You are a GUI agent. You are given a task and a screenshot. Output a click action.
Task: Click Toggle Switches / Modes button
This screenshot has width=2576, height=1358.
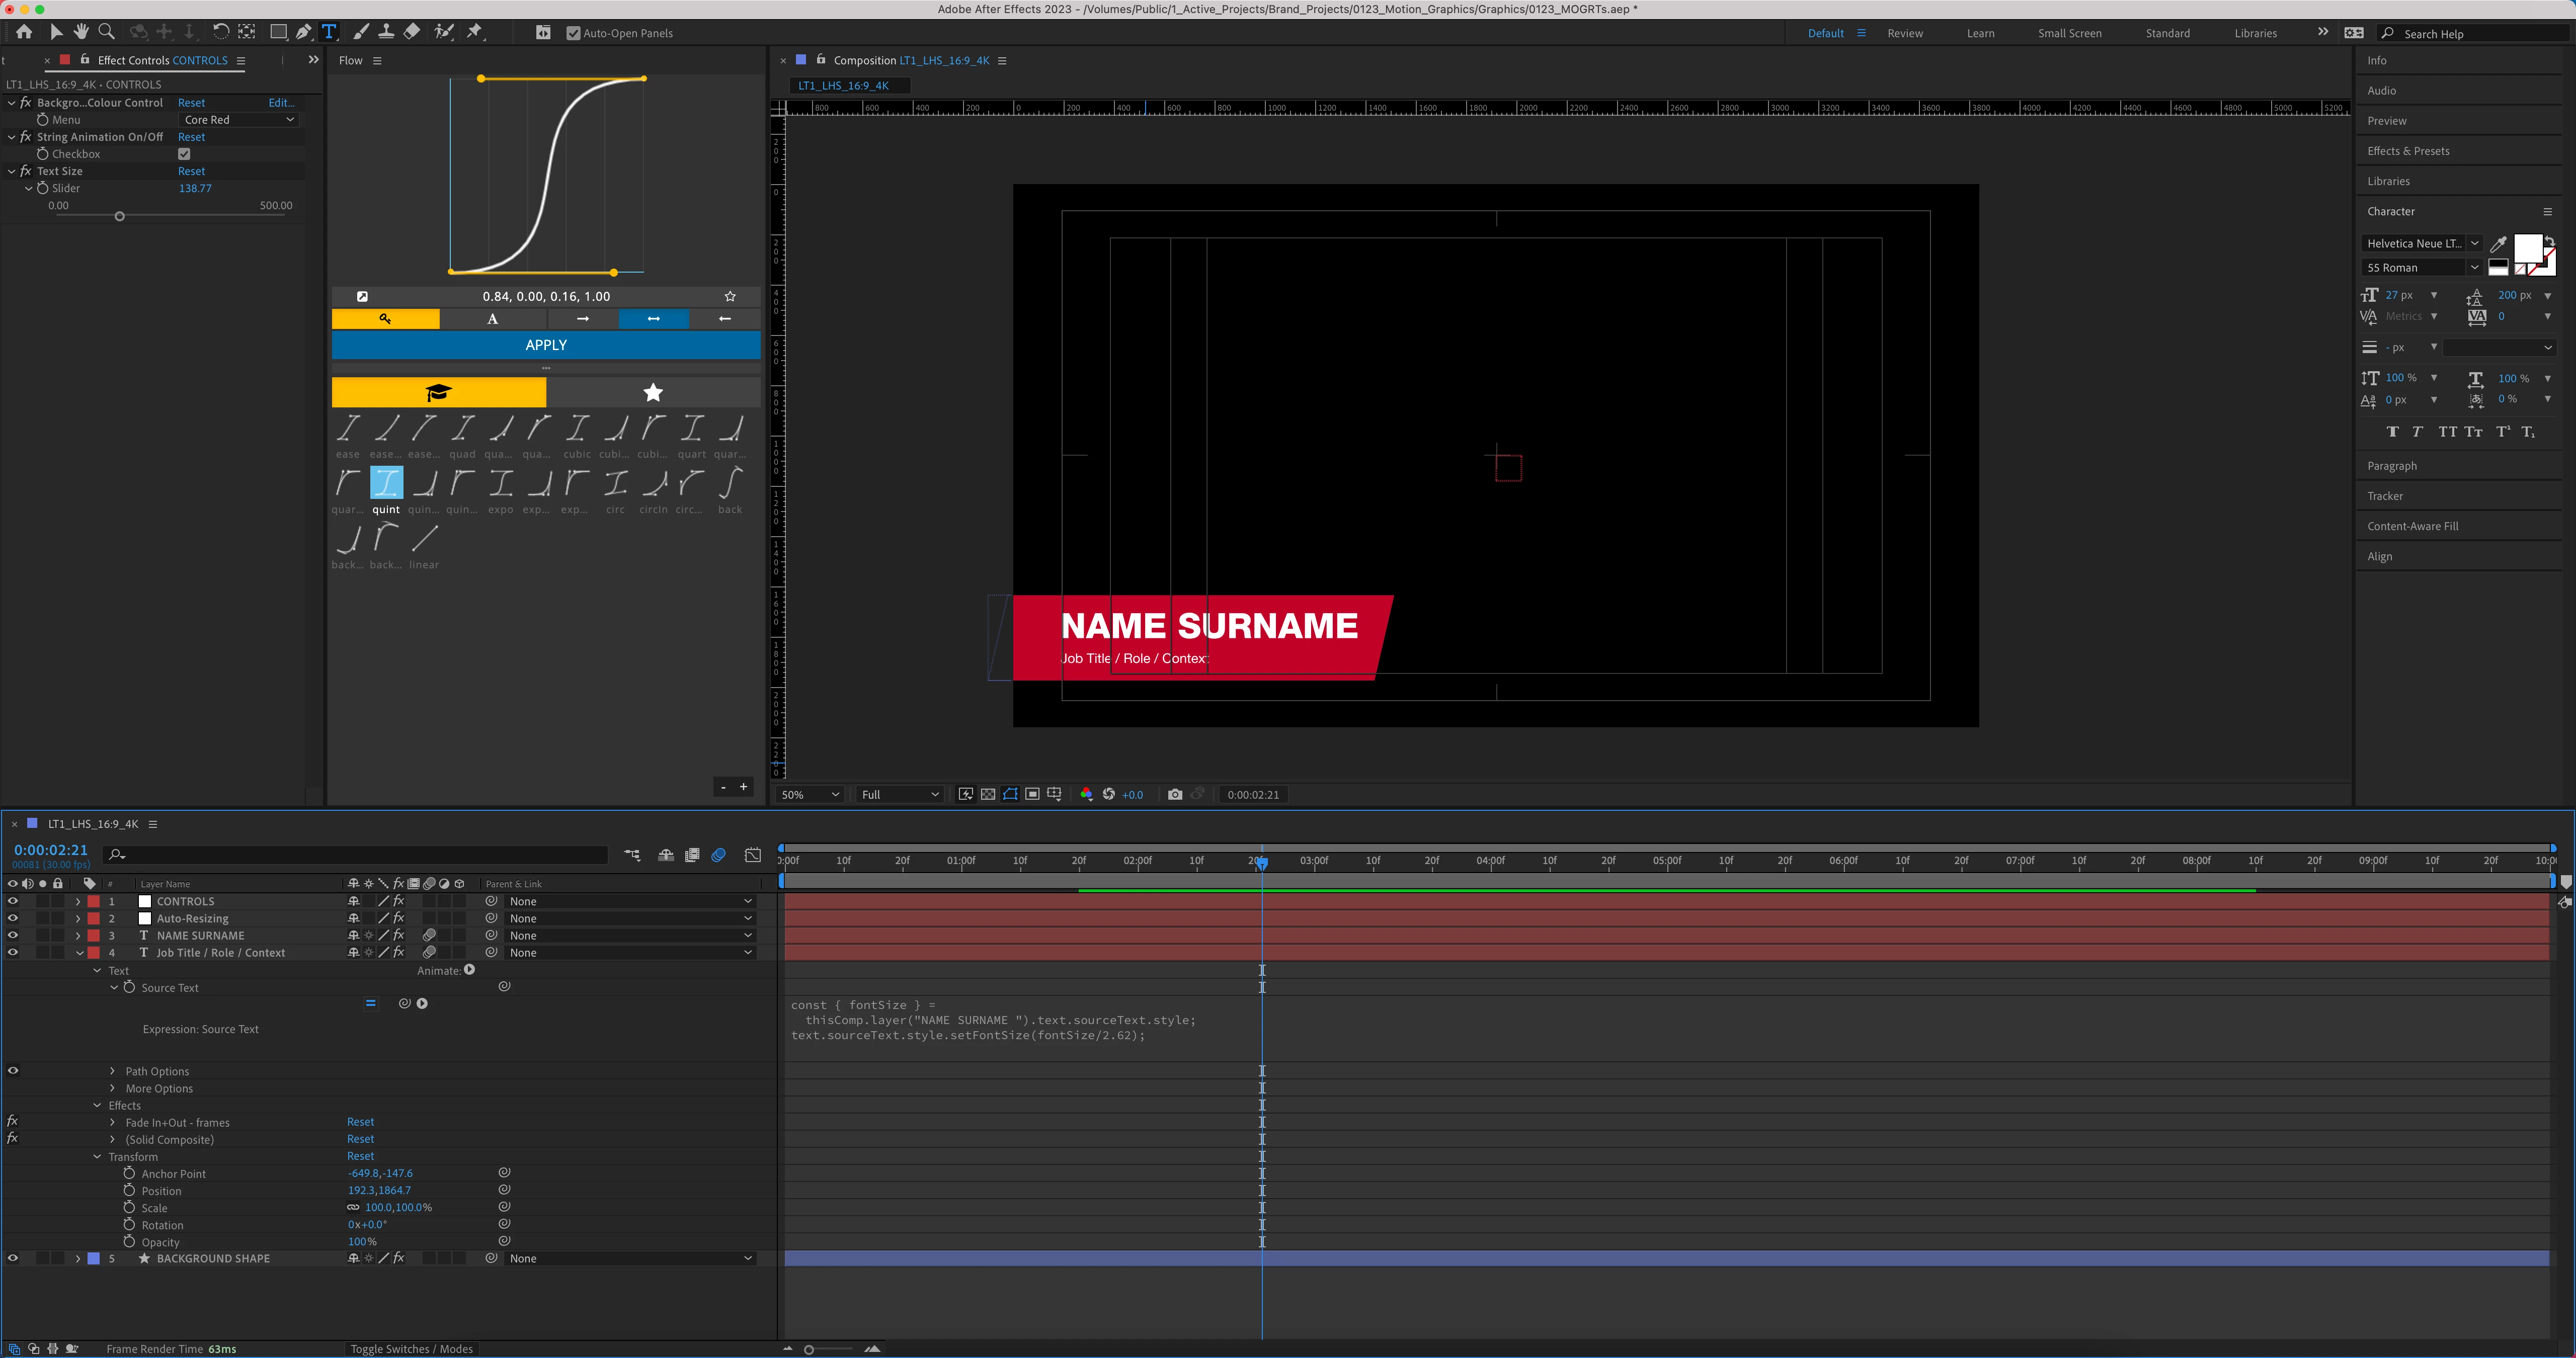tap(411, 1349)
